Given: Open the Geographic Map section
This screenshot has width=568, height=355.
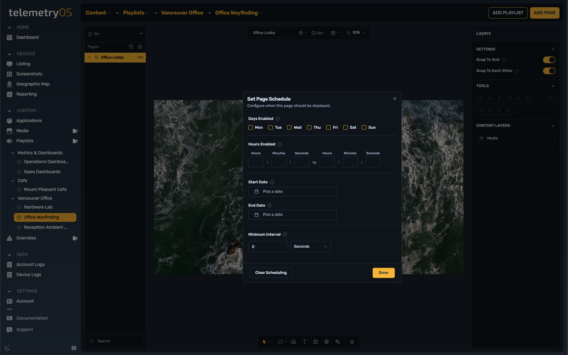Looking at the screenshot, I should pos(33,84).
